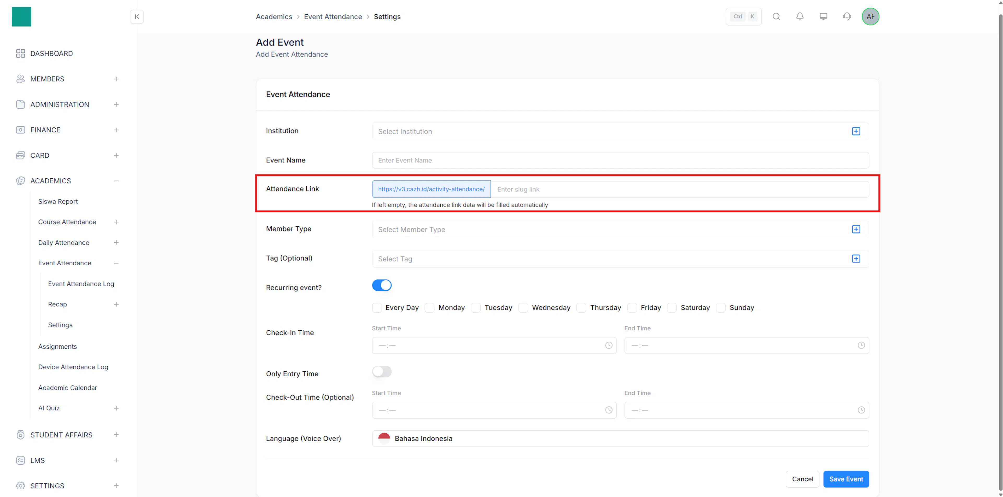Viewport: 1003px width, 497px height.
Task: Click plus icon in Tag field
Action: tap(856, 259)
